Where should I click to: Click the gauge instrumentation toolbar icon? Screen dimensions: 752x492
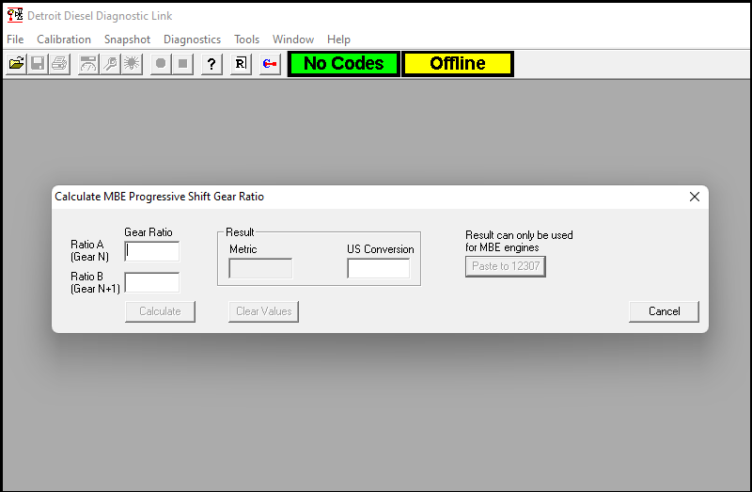coord(88,64)
